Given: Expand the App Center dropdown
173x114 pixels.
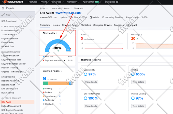Looking at the screenshot, I should [x=100, y=2].
